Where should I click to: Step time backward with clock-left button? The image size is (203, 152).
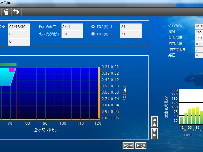tap(128, 146)
